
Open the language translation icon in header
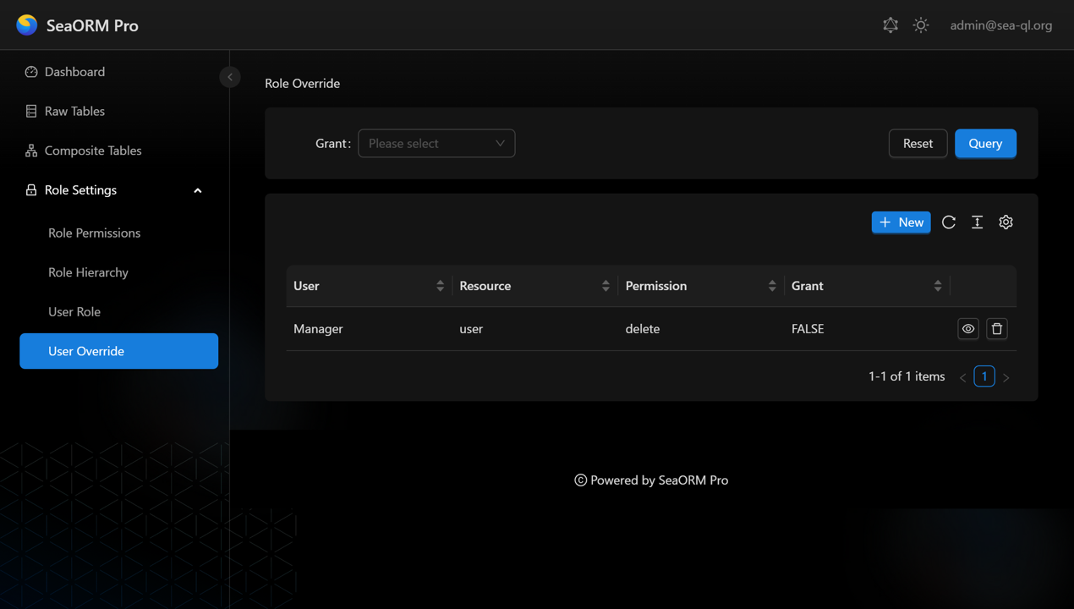890,25
